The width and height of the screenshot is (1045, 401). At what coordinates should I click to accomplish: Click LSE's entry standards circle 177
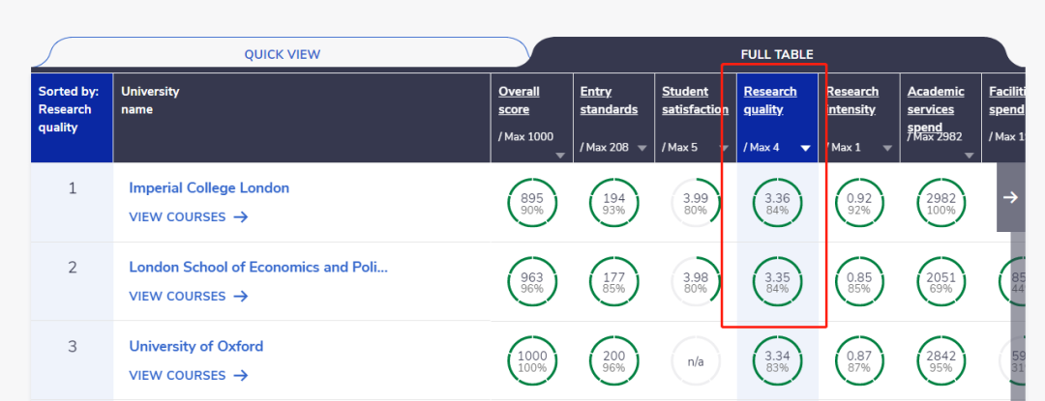coord(613,282)
